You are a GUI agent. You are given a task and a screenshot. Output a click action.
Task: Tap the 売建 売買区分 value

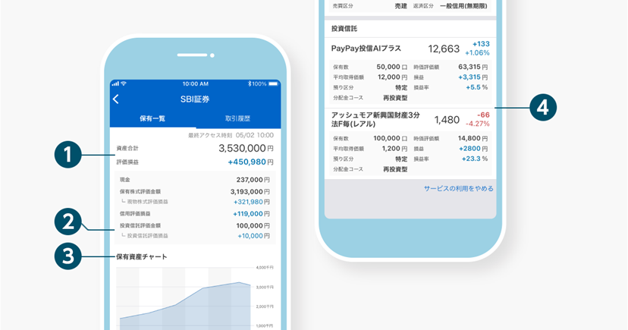(x=401, y=6)
